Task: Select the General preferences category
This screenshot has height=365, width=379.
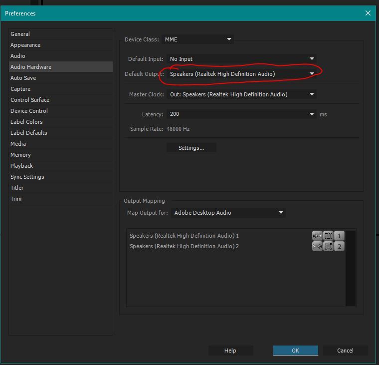Action: point(61,34)
